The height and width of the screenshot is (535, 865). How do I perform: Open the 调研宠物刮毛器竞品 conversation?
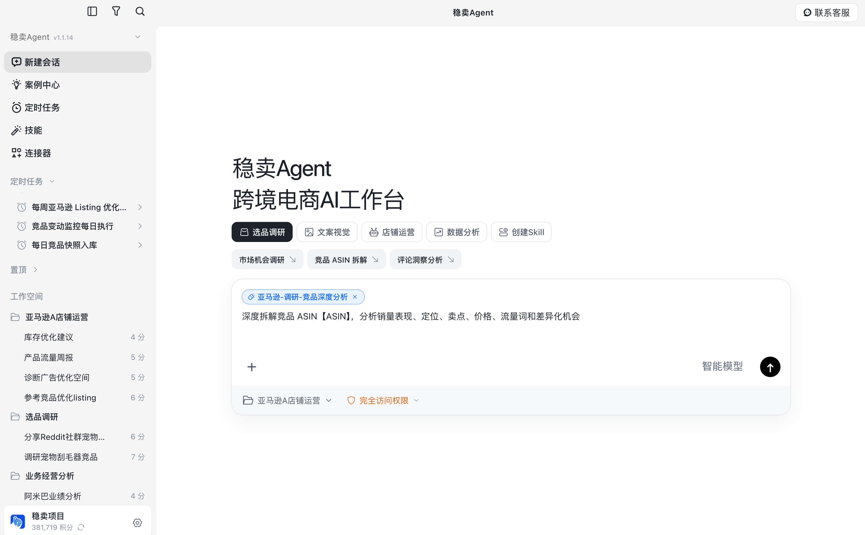(x=77, y=457)
